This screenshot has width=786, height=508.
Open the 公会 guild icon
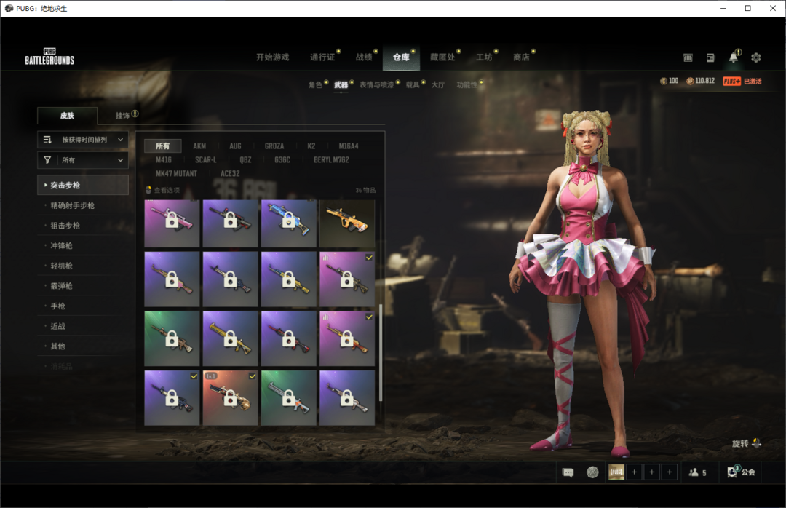pos(741,472)
